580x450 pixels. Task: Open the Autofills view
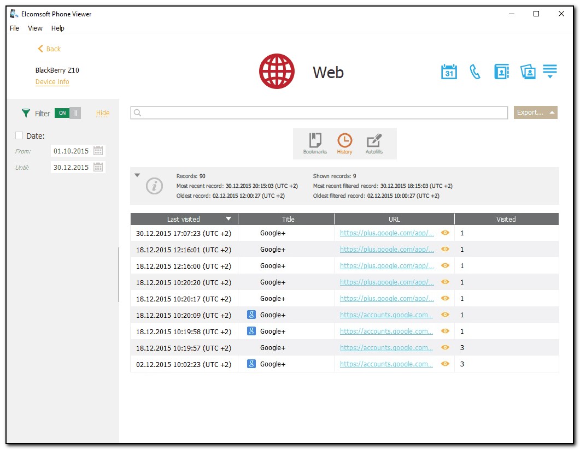(x=374, y=143)
